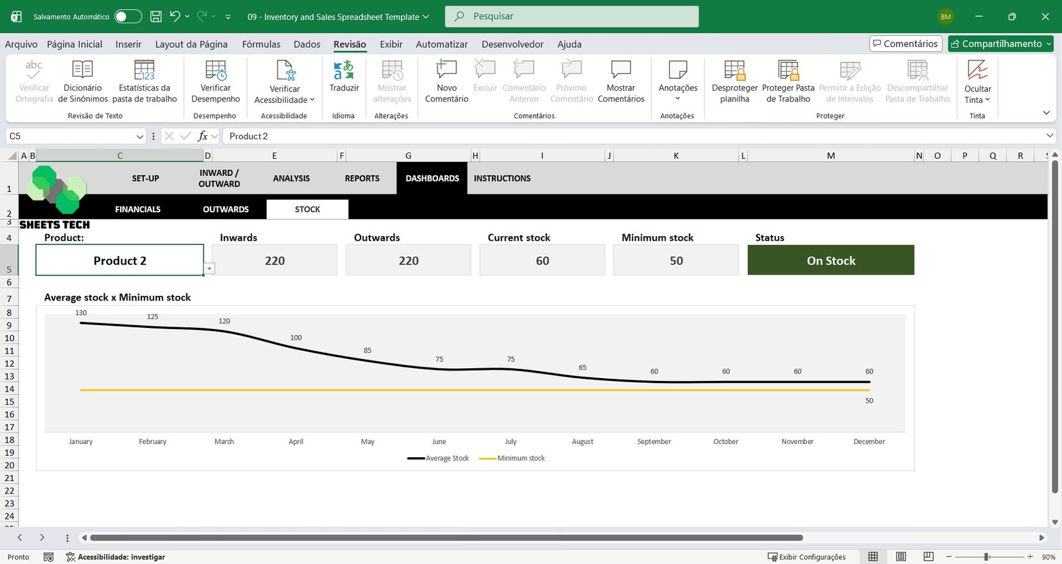This screenshot has height=564, width=1062.
Task: Click the Mostrar alterações icon
Action: (x=392, y=70)
